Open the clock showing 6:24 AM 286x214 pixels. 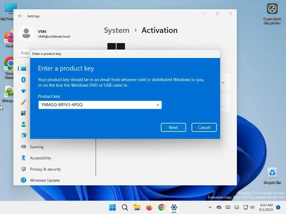266,207
